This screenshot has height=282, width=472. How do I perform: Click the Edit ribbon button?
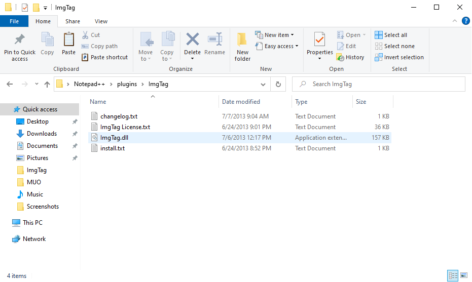coord(346,46)
